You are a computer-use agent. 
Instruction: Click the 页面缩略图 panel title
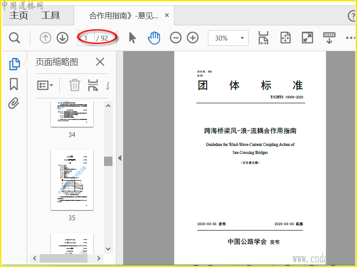(x=57, y=62)
